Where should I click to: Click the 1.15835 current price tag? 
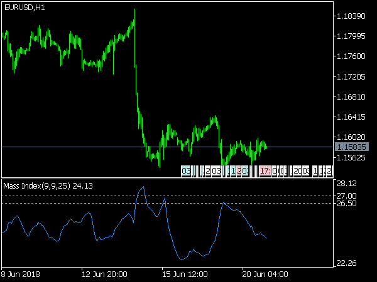tap(352, 147)
